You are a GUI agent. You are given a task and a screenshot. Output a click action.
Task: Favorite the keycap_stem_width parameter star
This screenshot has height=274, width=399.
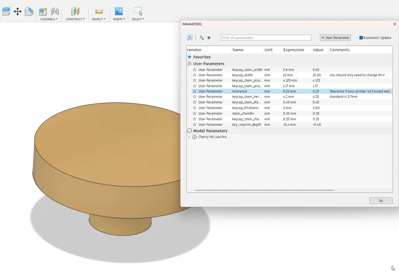pyautogui.click(x=194, y=70)
